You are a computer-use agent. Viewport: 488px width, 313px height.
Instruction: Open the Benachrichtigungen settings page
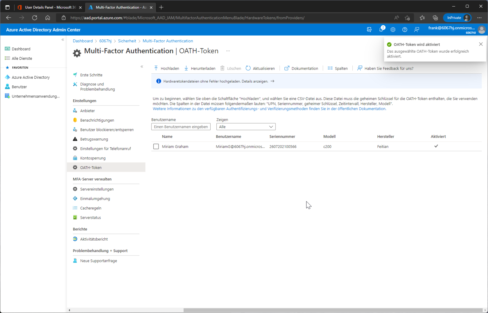97,120
